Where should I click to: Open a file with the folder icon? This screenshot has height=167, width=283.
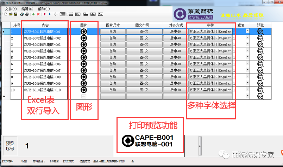click(11, 14)
